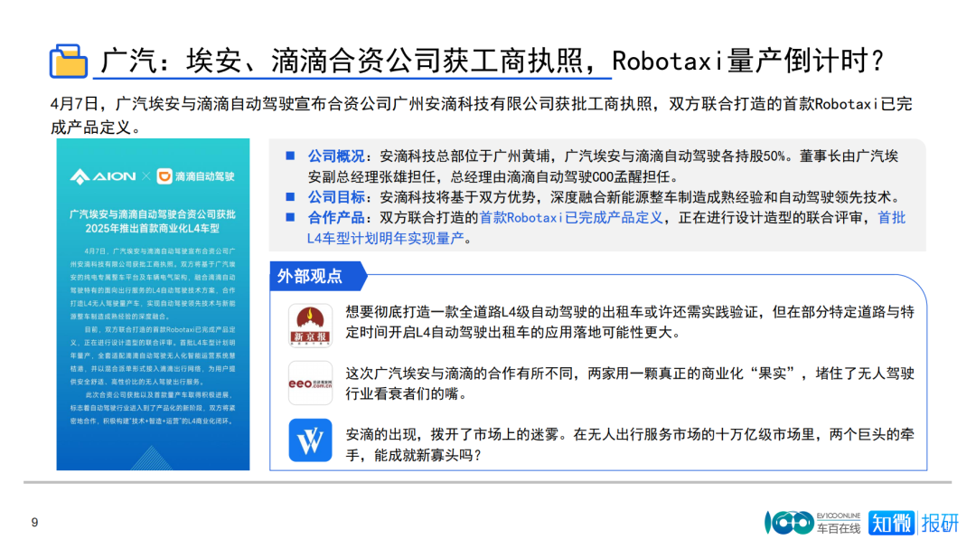976x549 pixels.
Task: Click the Beijing News (新京报) logo
Action: (310, 326)
